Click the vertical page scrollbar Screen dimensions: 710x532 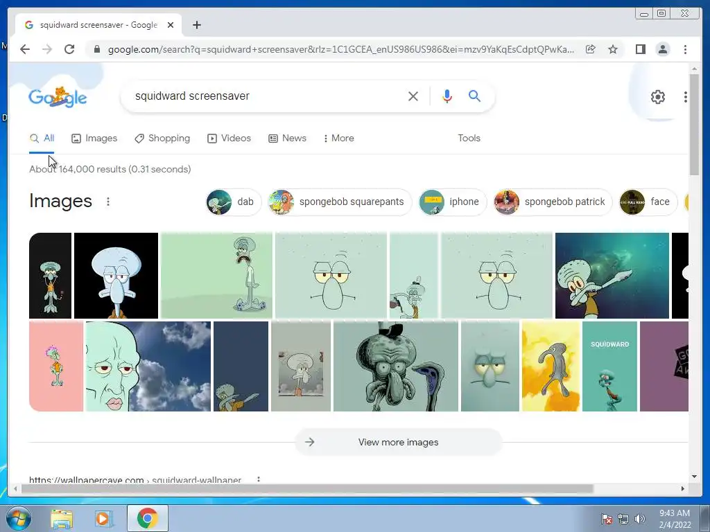694,124
